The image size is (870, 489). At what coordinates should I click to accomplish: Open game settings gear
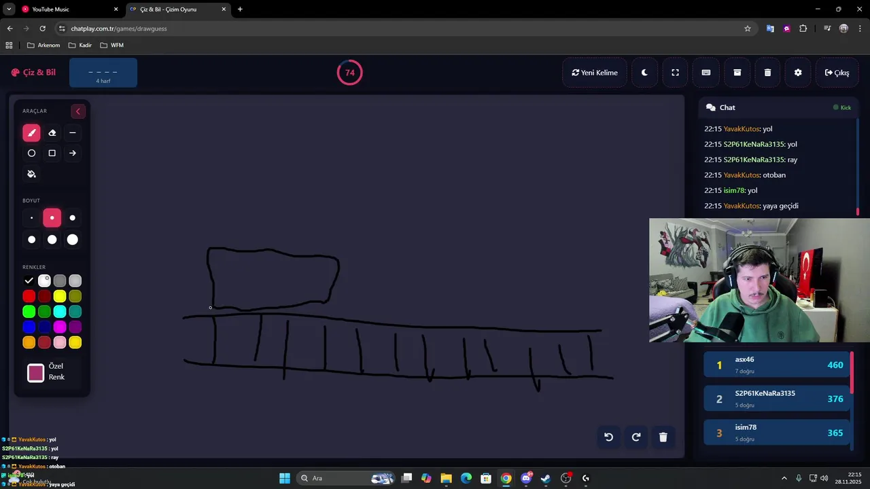(x=798, y=73)
